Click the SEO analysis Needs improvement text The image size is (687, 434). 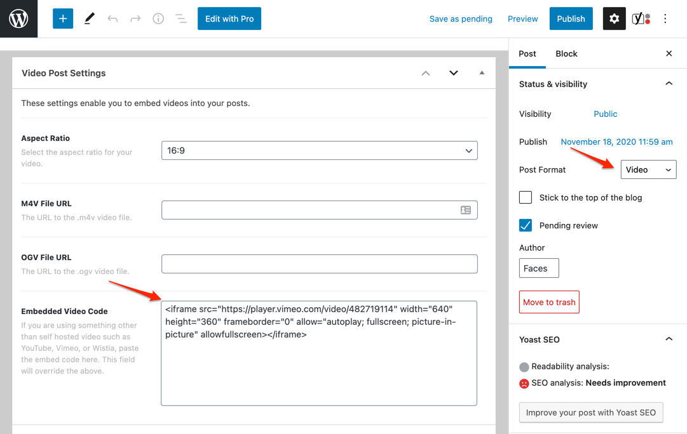(599, 383)
